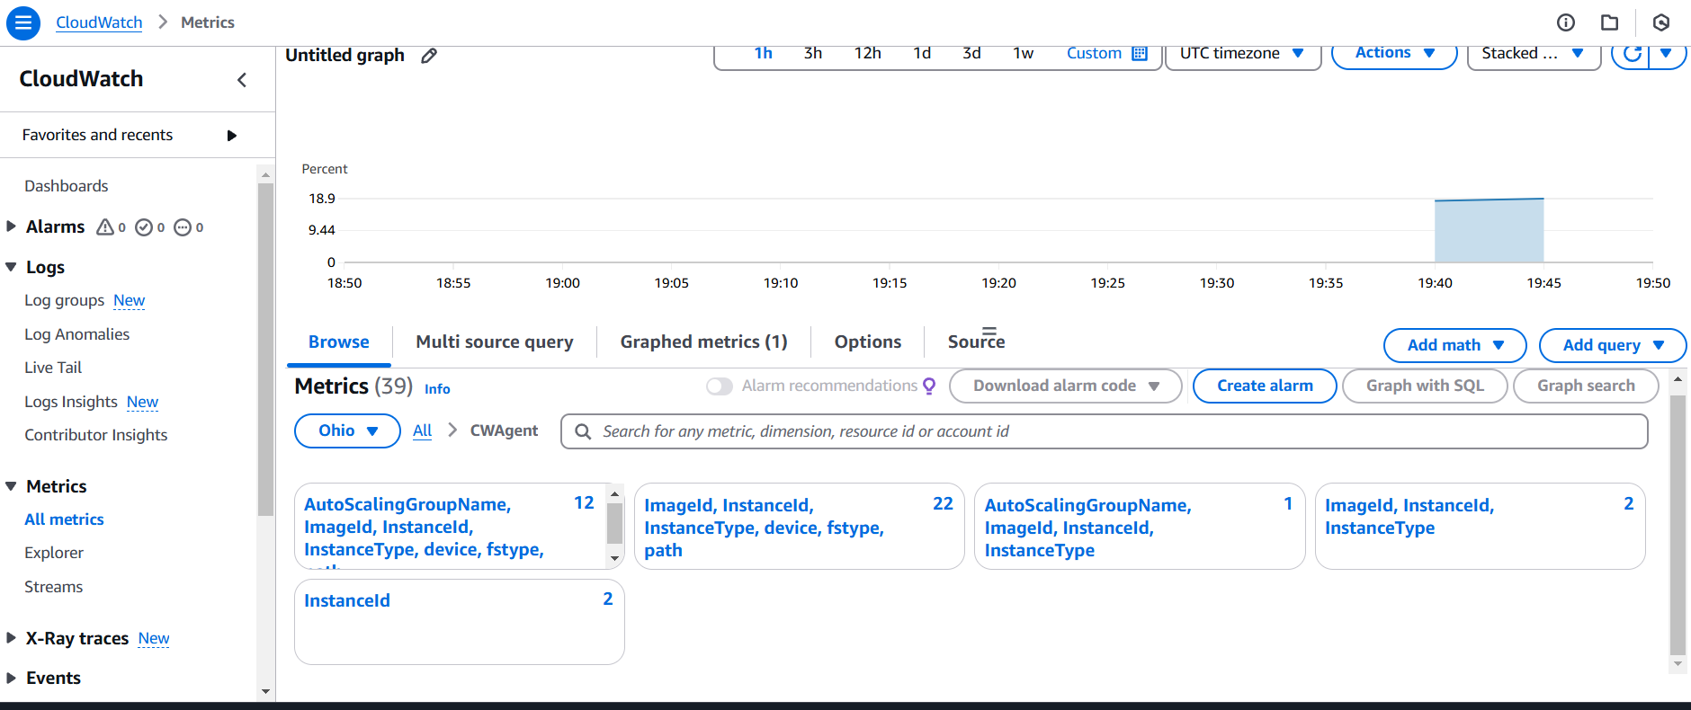
Task: Open Streams in sidebar
Action: point(54,587)
